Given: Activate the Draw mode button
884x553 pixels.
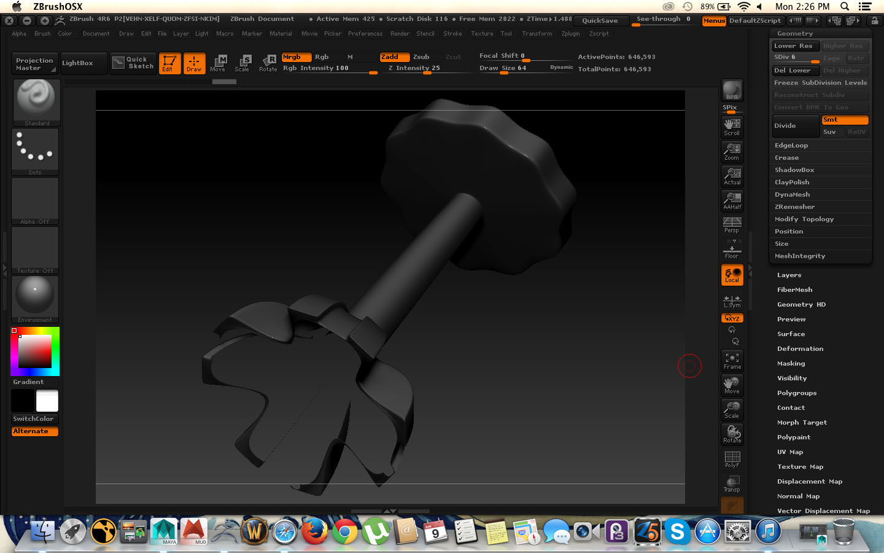Looking at the screenshot, I should 194,63.
